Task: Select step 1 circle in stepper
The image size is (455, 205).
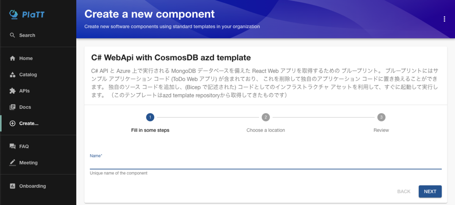Action: tap(150, 117)
